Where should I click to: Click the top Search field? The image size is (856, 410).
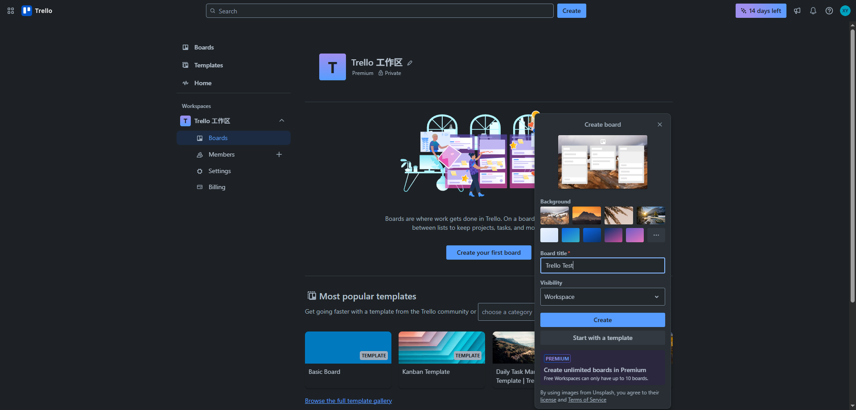pyautogui.click(x=380, y=11)
